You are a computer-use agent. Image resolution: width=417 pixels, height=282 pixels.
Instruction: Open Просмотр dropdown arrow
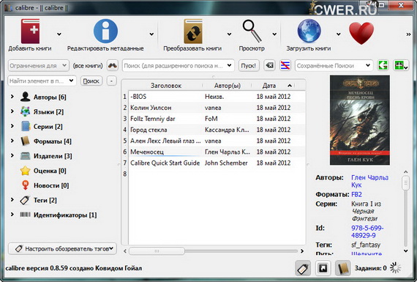[274, 34]
